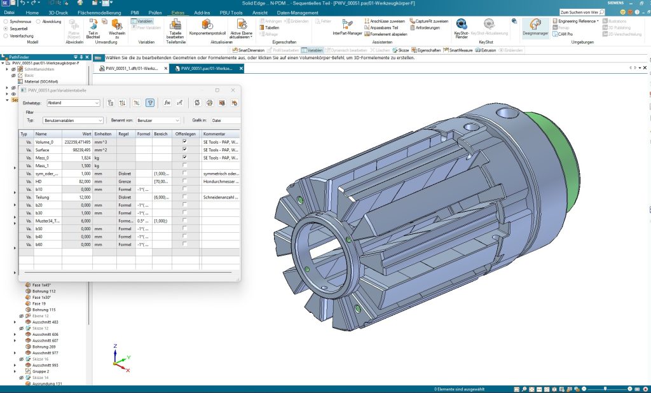Viewport: 651px width, 393px height.
Task: Uncheck Offenlegen for Surface row
Action: pyautogui.click(x=185, y=149)
